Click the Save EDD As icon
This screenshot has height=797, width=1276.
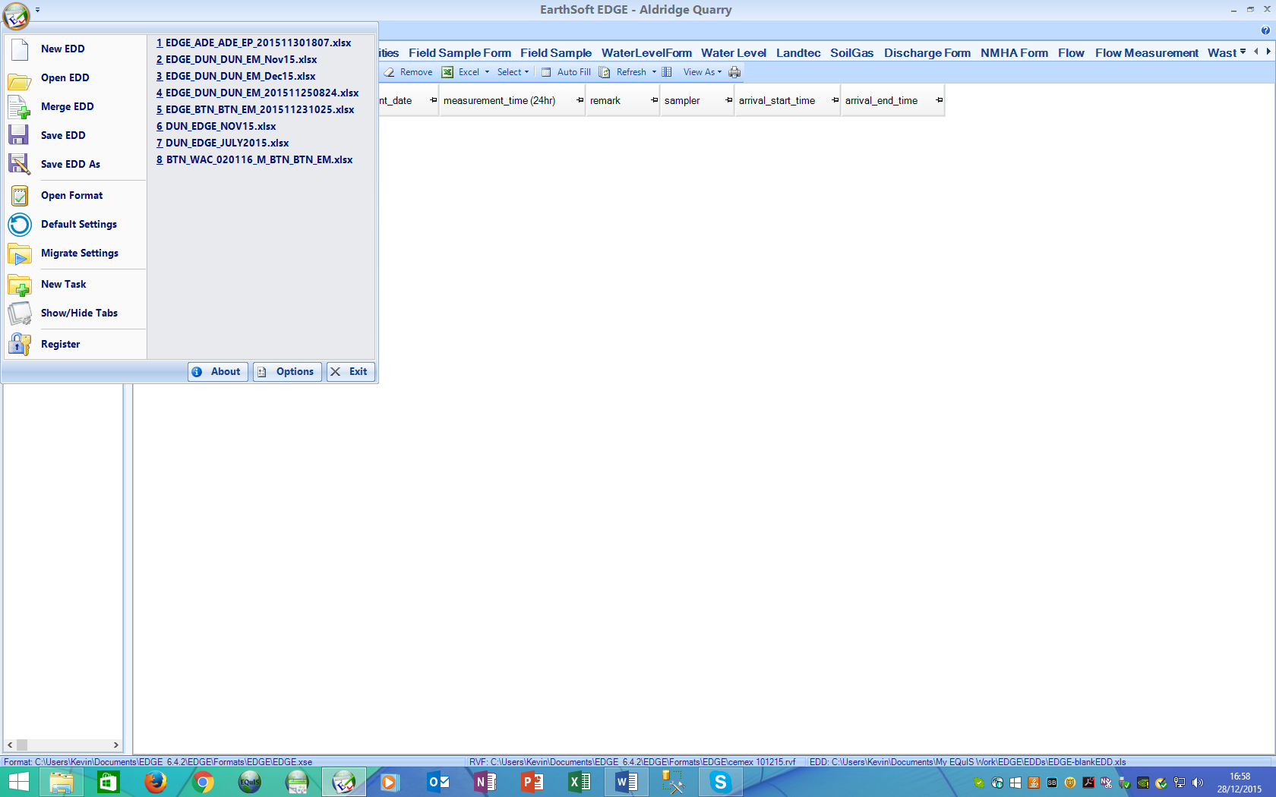(x=19, y=164)
